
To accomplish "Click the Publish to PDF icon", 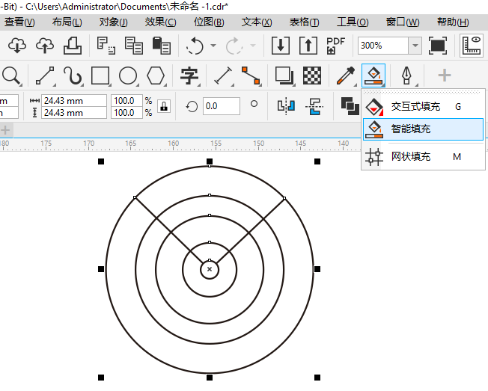I will pos(335,46).
